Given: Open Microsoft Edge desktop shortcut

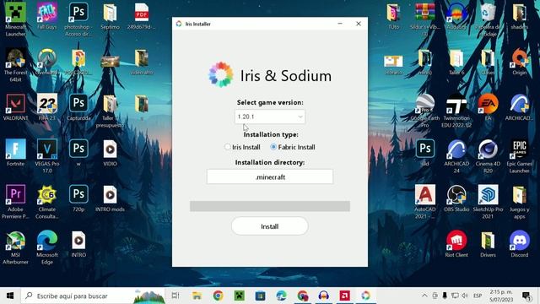Looking at the screenshot, I should tap(47, 247).
